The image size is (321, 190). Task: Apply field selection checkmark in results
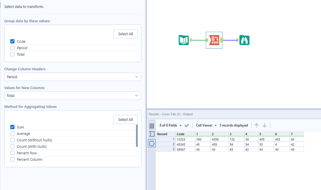click(187, 125)
